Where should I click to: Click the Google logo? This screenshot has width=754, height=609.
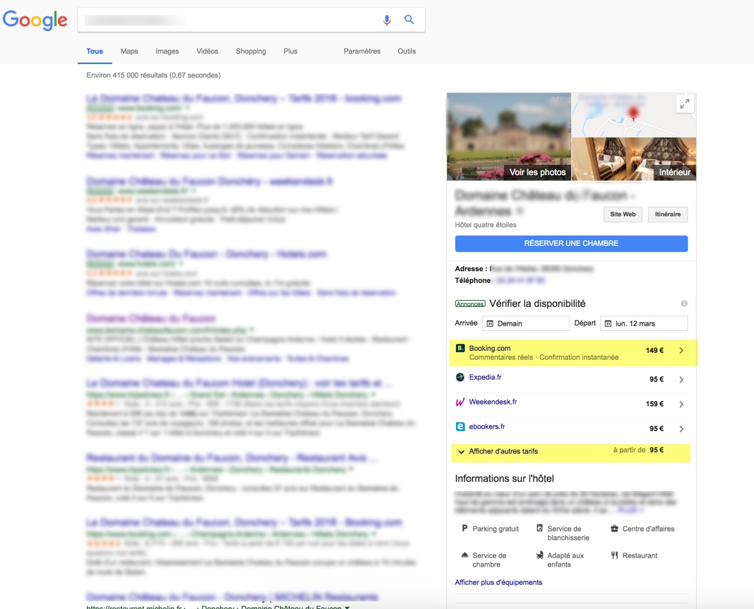click(35, 20)
